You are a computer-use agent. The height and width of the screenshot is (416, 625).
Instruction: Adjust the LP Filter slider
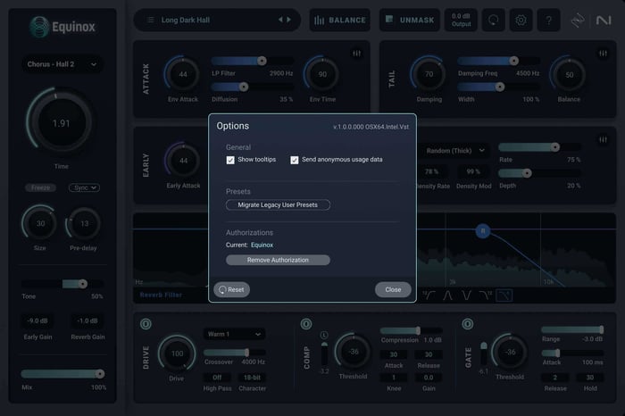[253, 61]
